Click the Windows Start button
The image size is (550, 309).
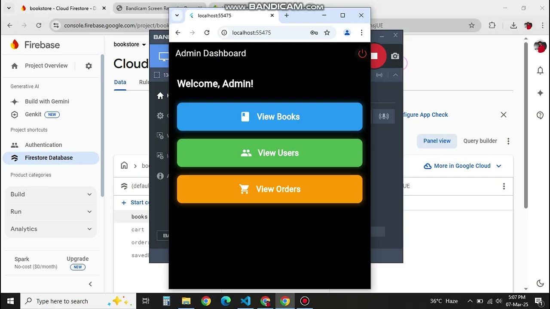10,301
